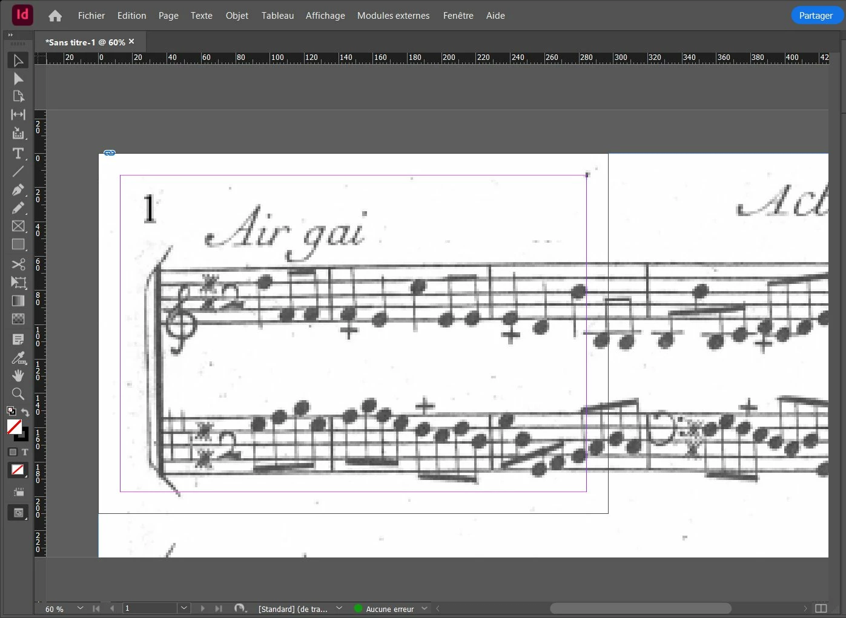The width and height of the screenshot is (846, 618).
Task: Open the Page menu
Action: point(168,16)
